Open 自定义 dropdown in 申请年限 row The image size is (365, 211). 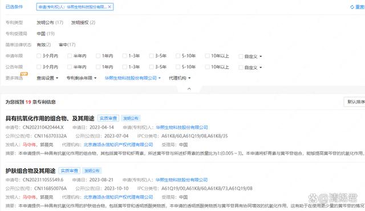pyautogui.click(x=253, y=56)
